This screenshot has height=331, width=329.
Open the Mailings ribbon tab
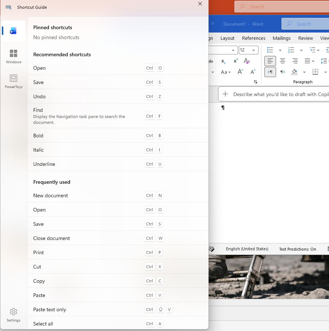pyautogui.click(x=282, y=38)
